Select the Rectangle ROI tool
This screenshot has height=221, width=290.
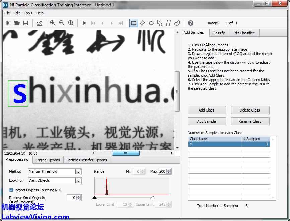(x=134, y=23)
